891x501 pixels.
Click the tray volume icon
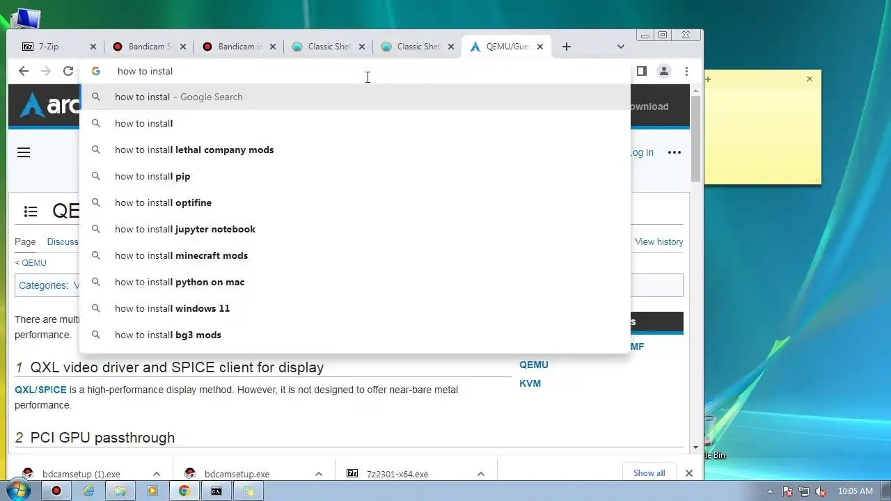click(820, 491)
